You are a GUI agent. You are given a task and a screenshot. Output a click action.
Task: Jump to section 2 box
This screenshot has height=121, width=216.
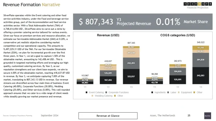[x=189, y=4]
